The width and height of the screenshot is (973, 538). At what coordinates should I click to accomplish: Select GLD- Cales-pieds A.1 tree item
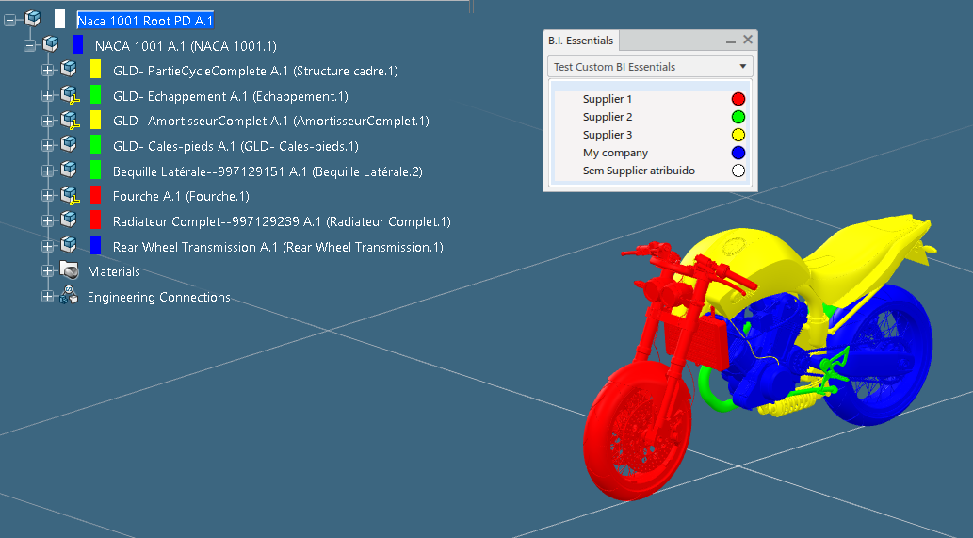point(235,146)
